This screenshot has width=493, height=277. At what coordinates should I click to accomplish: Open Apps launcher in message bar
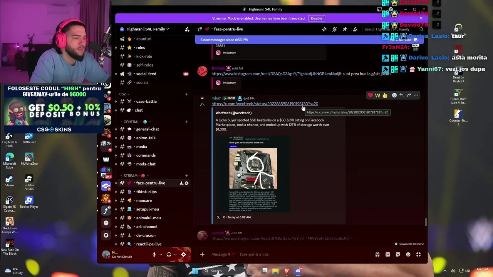coord(419,254)
